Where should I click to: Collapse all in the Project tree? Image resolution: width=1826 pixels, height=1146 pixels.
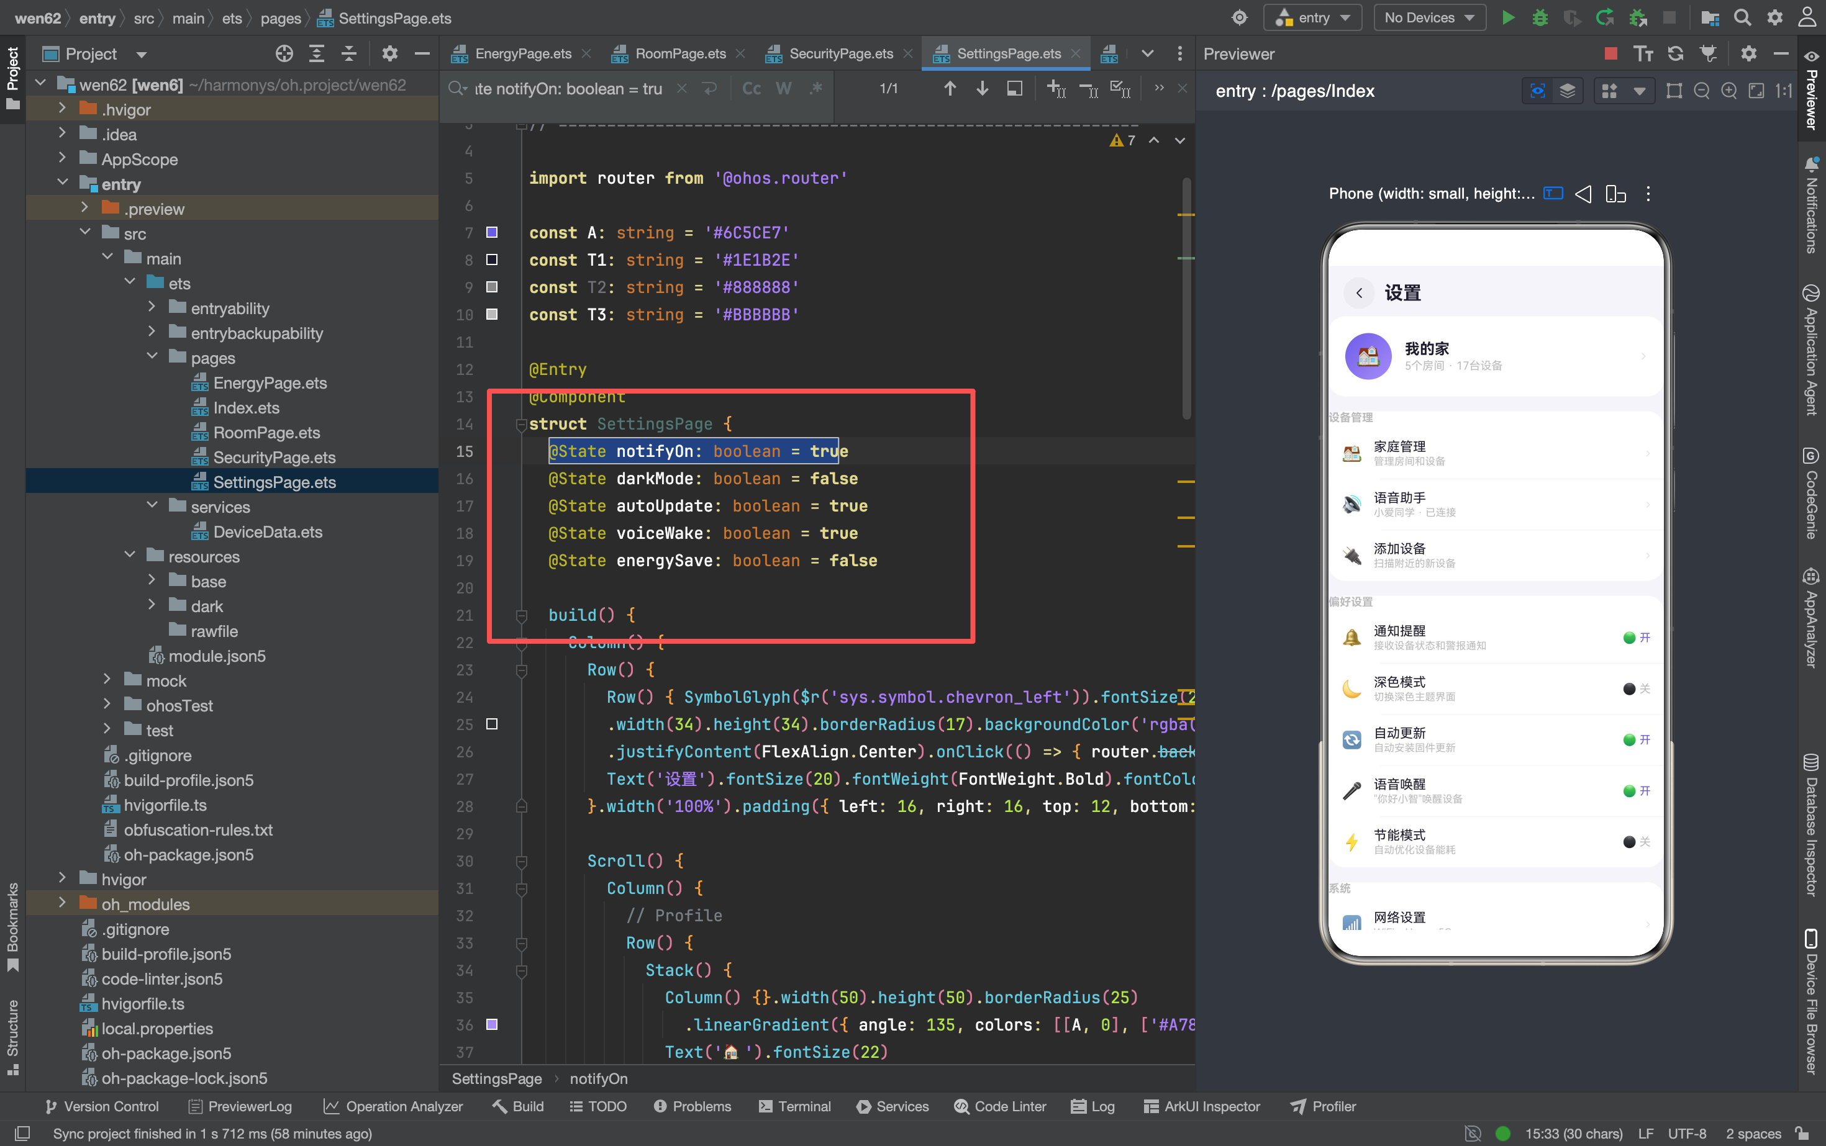tap(349, 53)
